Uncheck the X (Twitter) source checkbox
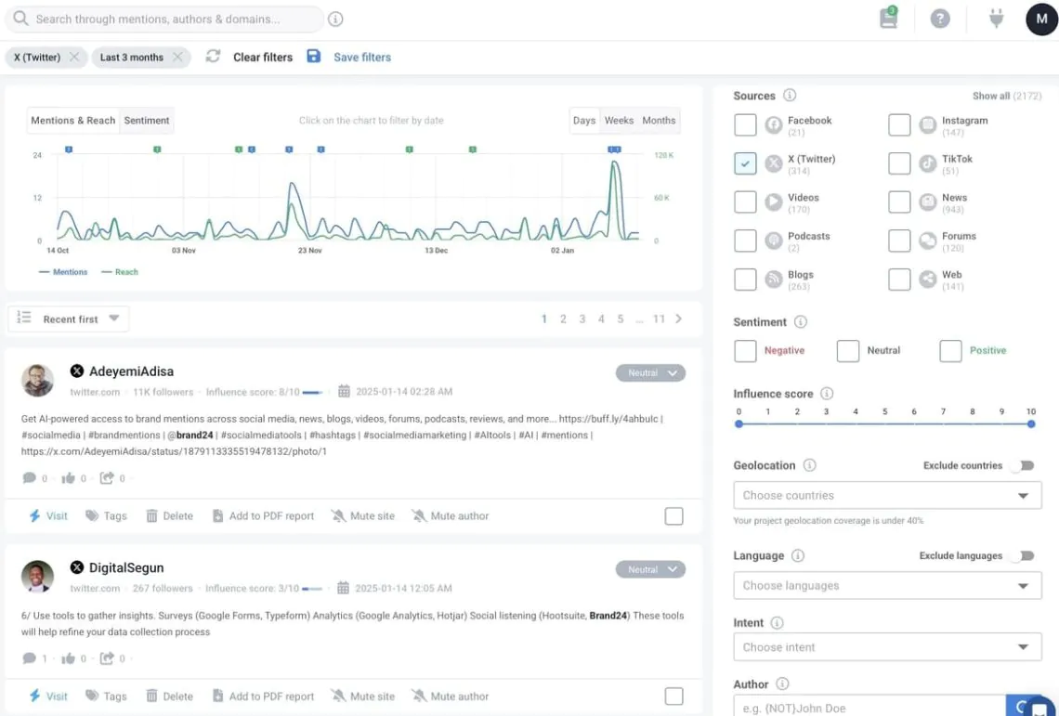Viewport: 1059px width, 716px height. click(745, 163)
